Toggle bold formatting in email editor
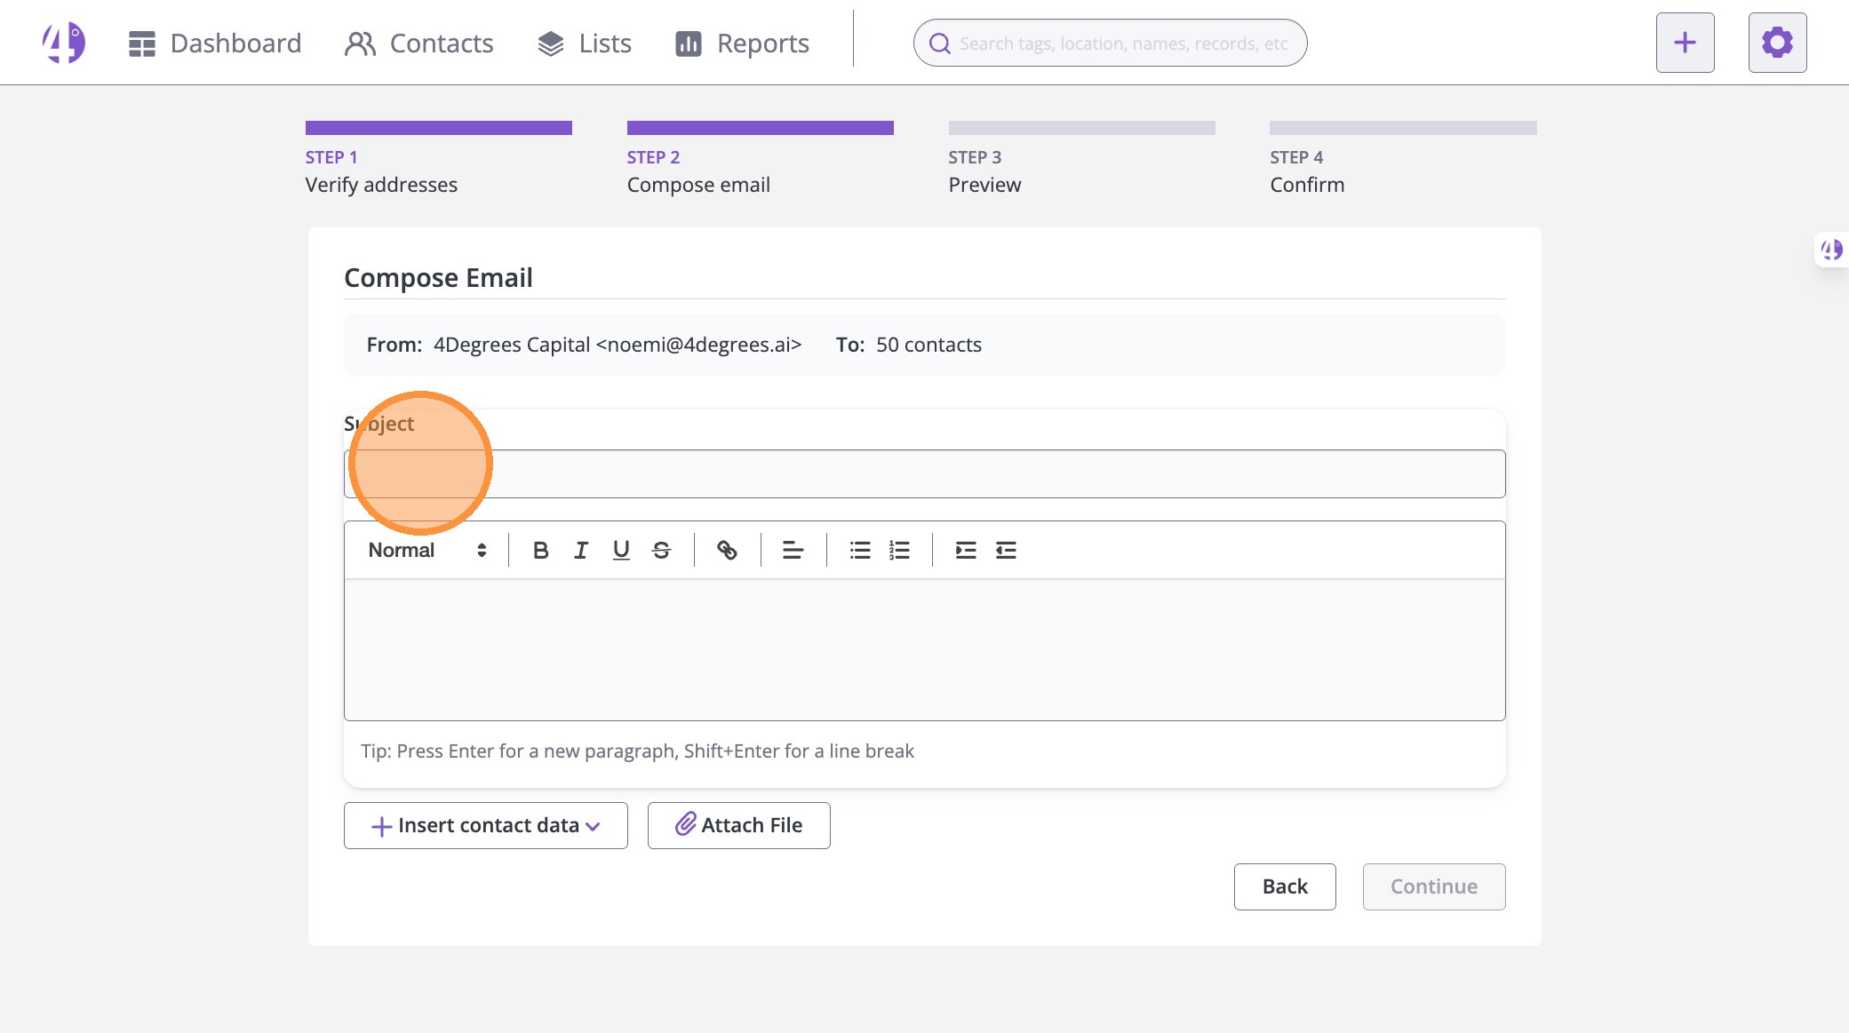The image size is (1849, 1033). [x=540, y=551]
